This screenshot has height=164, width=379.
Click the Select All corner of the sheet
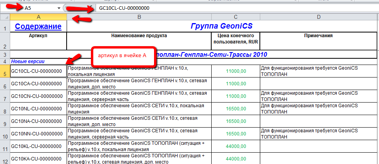coord(5,17)
